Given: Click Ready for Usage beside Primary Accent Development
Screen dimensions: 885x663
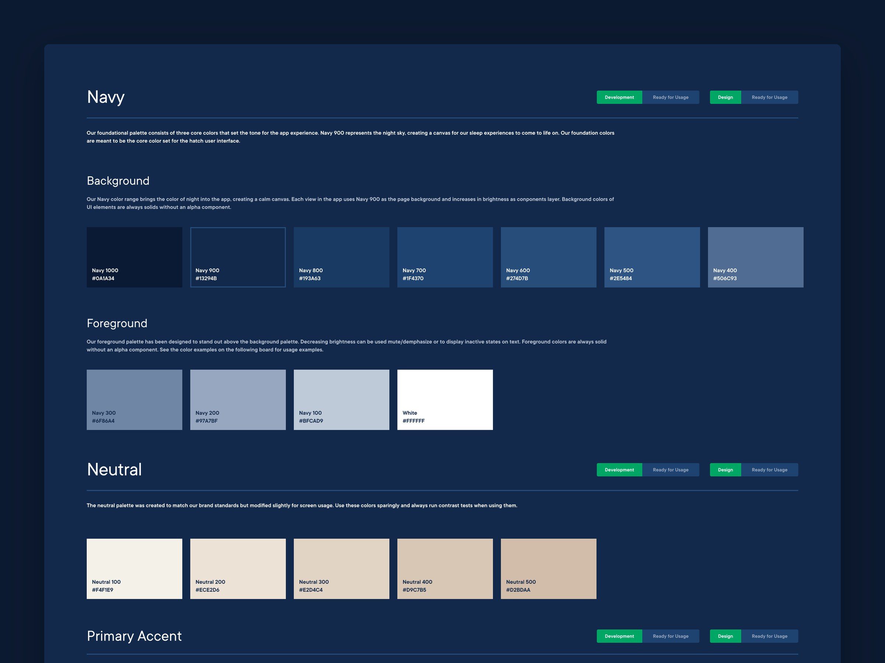Looking at the screenshot, I should click(670, 636).
